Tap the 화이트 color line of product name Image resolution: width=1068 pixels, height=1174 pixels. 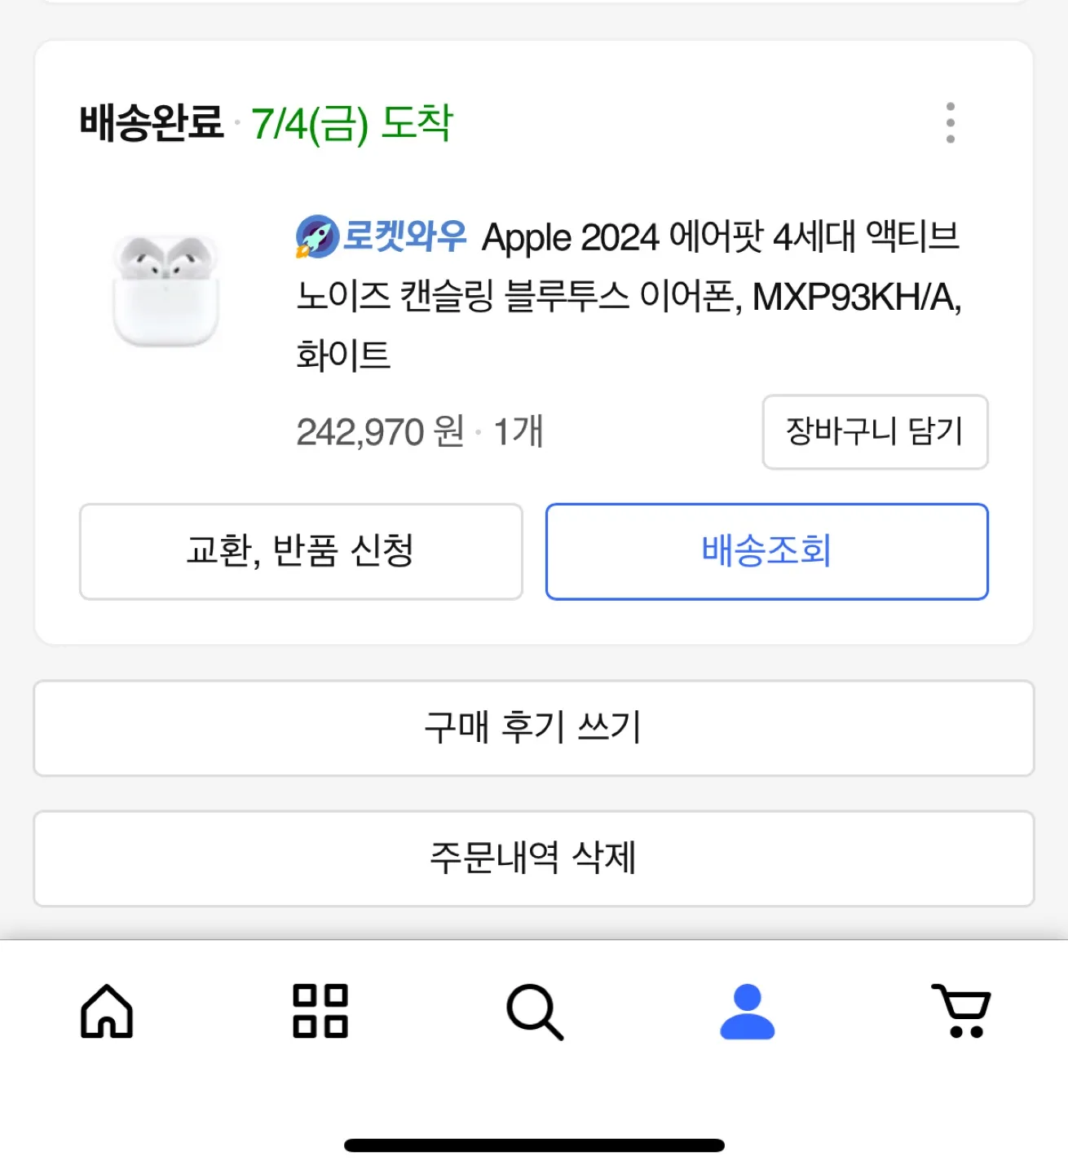coord(343,355)
